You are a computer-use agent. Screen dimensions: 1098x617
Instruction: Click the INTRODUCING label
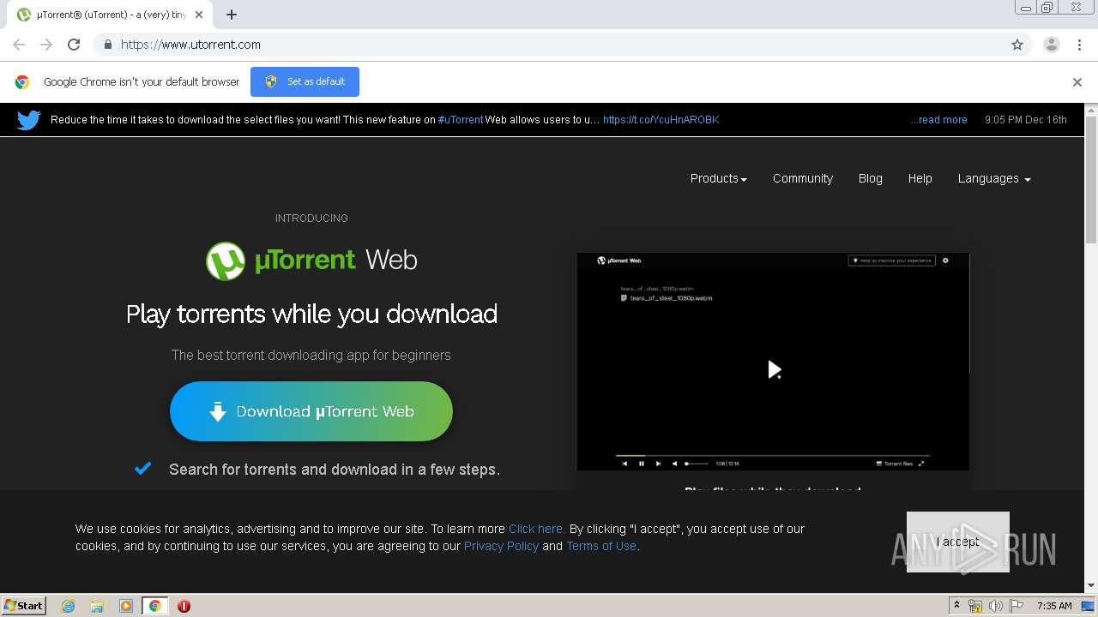point(311,219)
